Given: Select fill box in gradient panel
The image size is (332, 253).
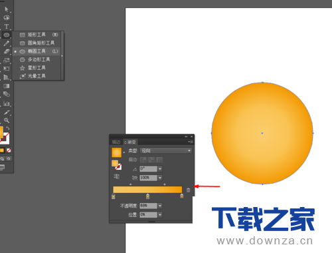Looking at the screenshot, I should point(115,163).
